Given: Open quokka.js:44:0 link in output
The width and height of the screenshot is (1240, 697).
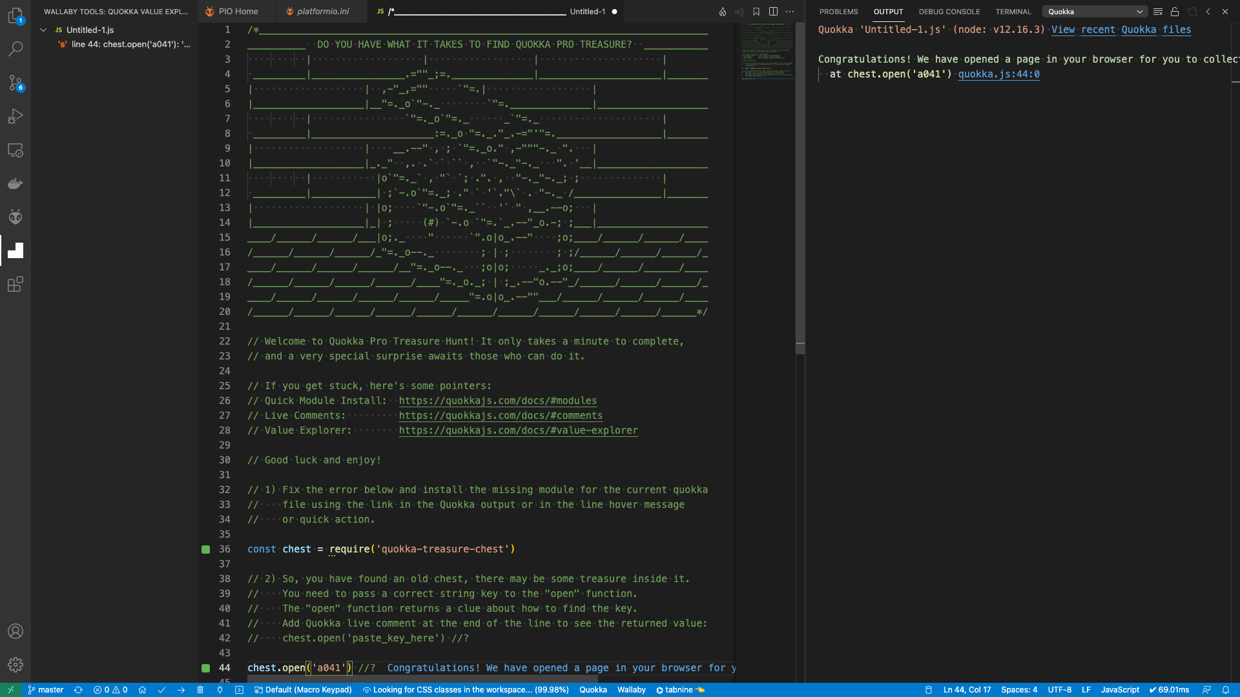Looking at the screenshot, I should [x=998, y=74].
